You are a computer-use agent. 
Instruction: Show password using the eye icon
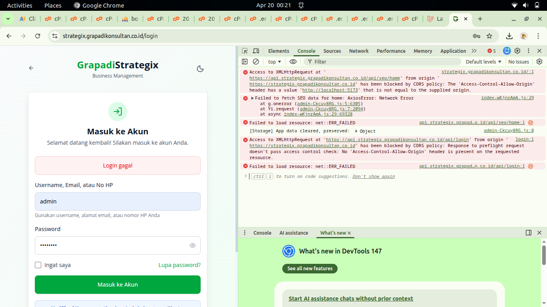pyautogui.click(x=193, y=245)
